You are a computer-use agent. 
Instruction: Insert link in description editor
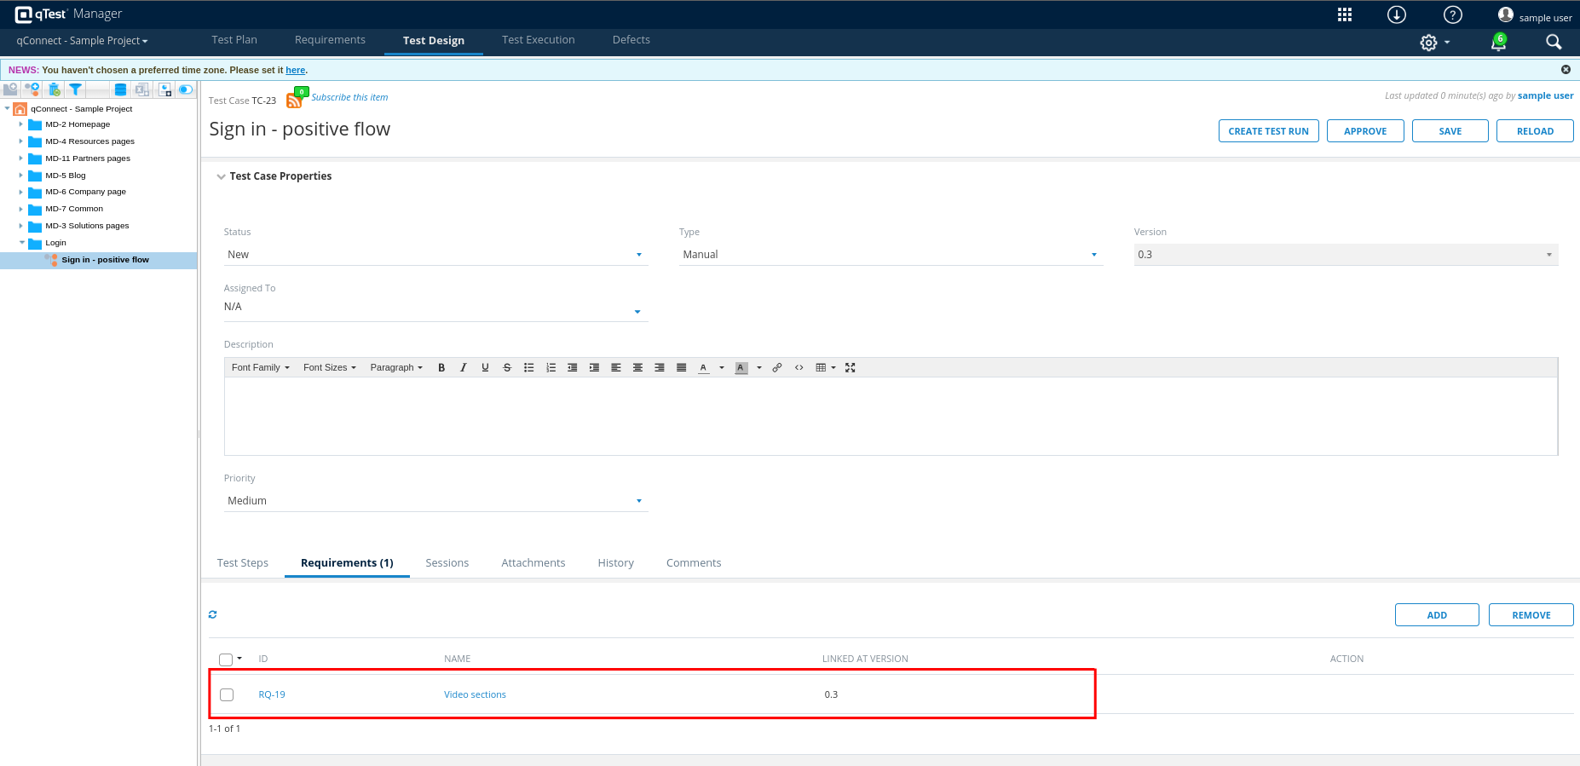(x=777, y=368)
